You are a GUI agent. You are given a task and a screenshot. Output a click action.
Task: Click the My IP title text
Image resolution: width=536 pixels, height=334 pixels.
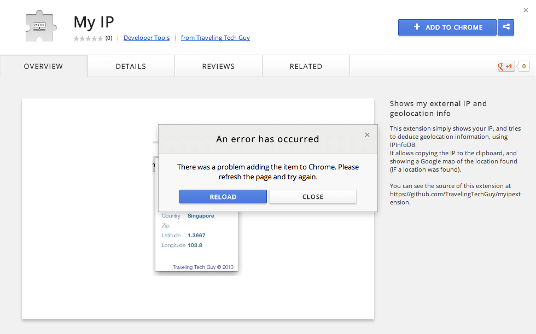click(94, 22)
